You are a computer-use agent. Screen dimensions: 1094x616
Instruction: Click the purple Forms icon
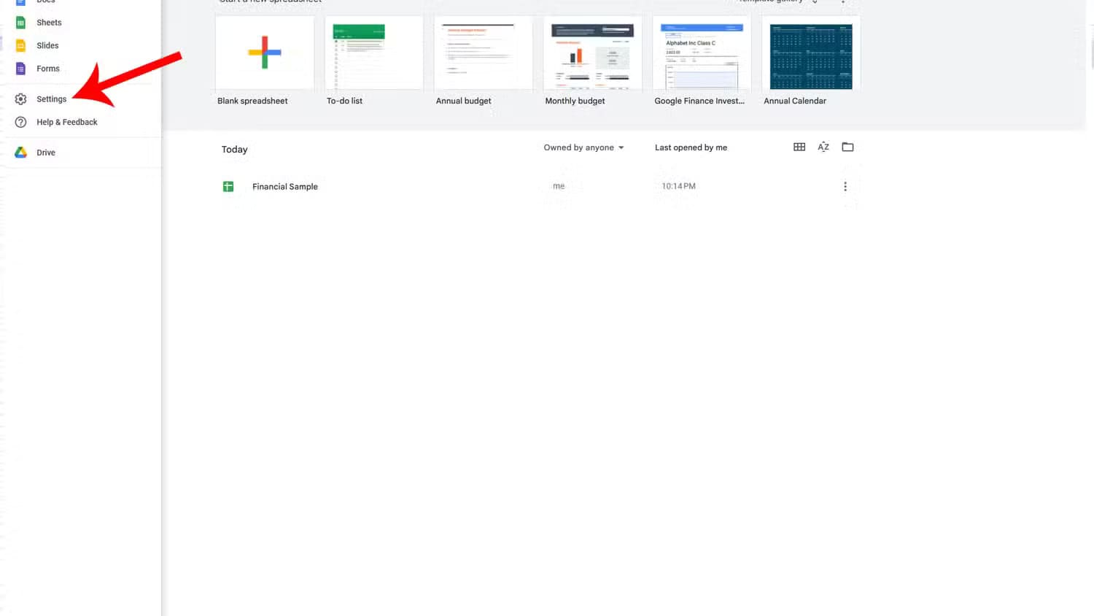pyautogui.click(x=20, y=69)
